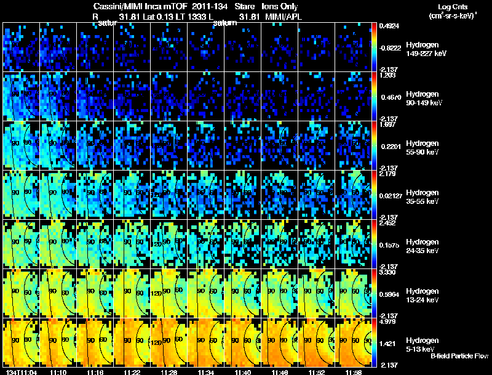The height and width of the screenshot is (375, 492).
Task: Click the 2.179 color scale maximum
Action: coord(387,174)
